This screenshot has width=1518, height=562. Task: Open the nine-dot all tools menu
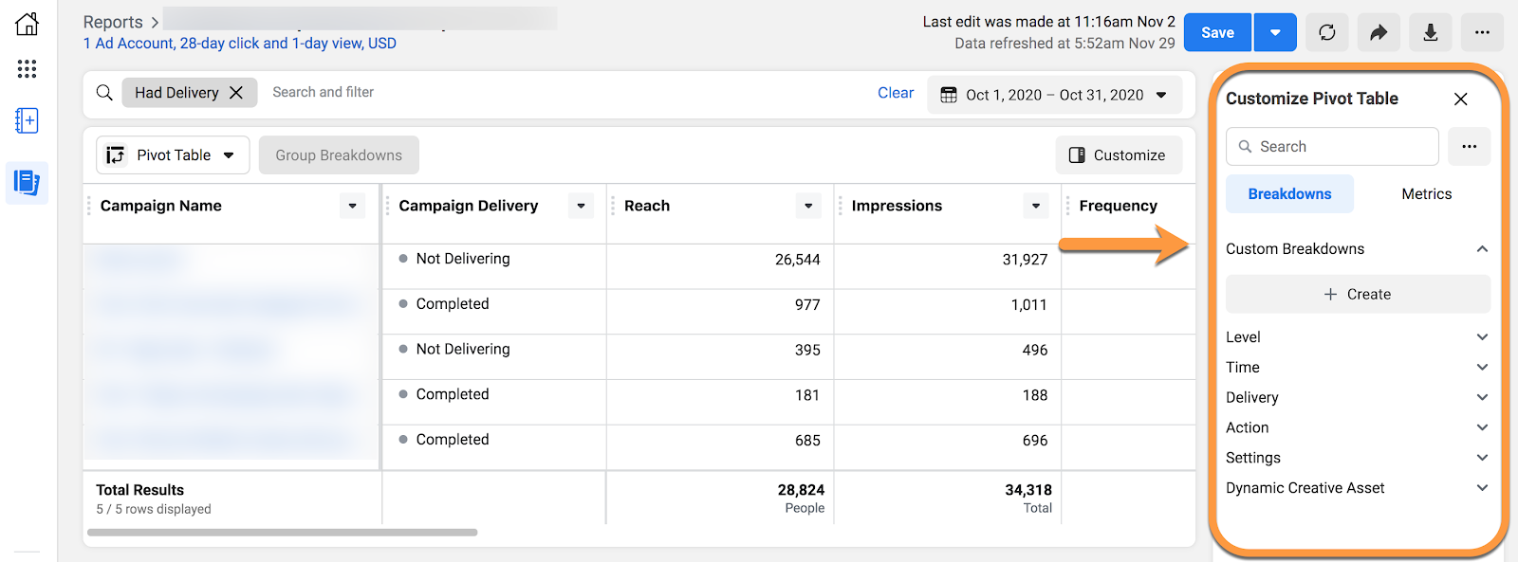click(28, 68)
